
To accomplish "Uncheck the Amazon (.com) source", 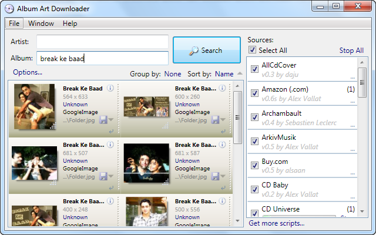I will pyautogui.click(x=254, y=93).
